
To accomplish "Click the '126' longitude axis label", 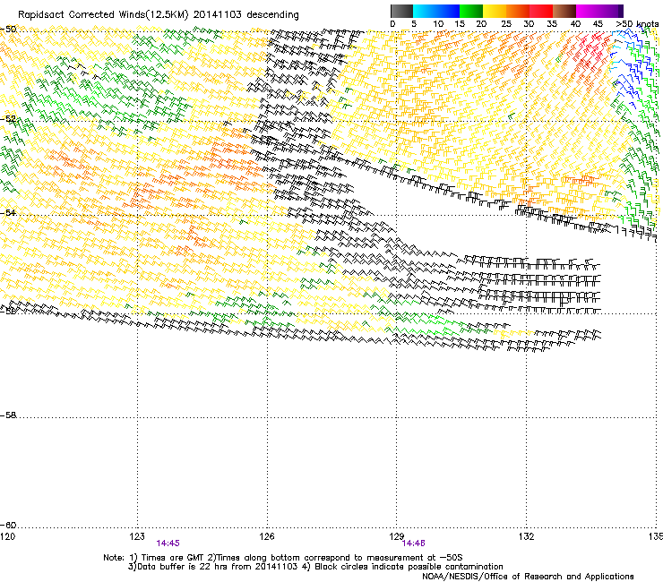I will (267, 536).
